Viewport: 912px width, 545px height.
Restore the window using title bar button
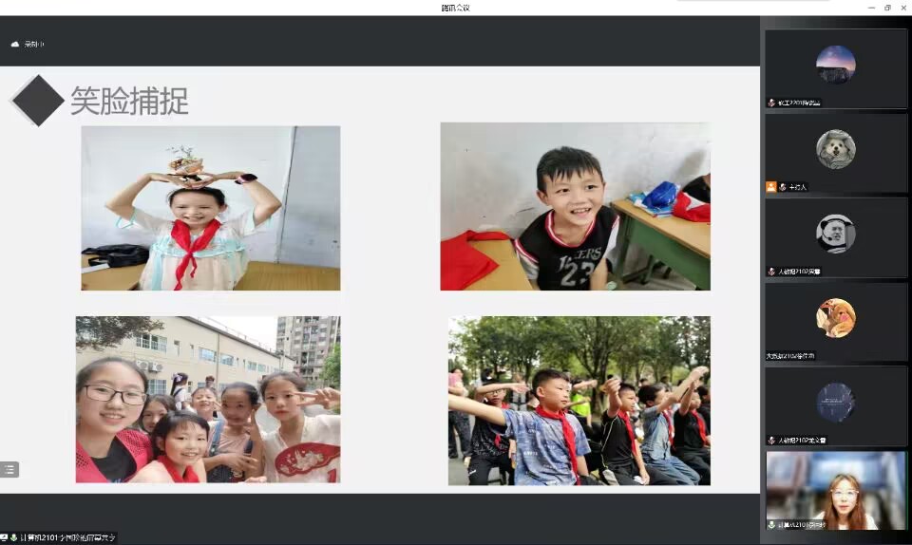click(887, 8)
